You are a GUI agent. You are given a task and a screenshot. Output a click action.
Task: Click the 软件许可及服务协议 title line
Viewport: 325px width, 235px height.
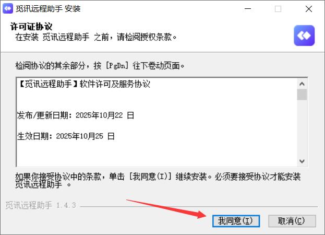coord(85,84)
